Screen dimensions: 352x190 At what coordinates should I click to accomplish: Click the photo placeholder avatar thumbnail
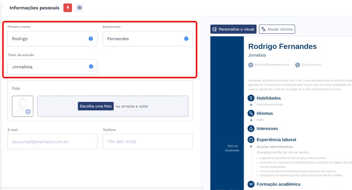click(23, 106)
